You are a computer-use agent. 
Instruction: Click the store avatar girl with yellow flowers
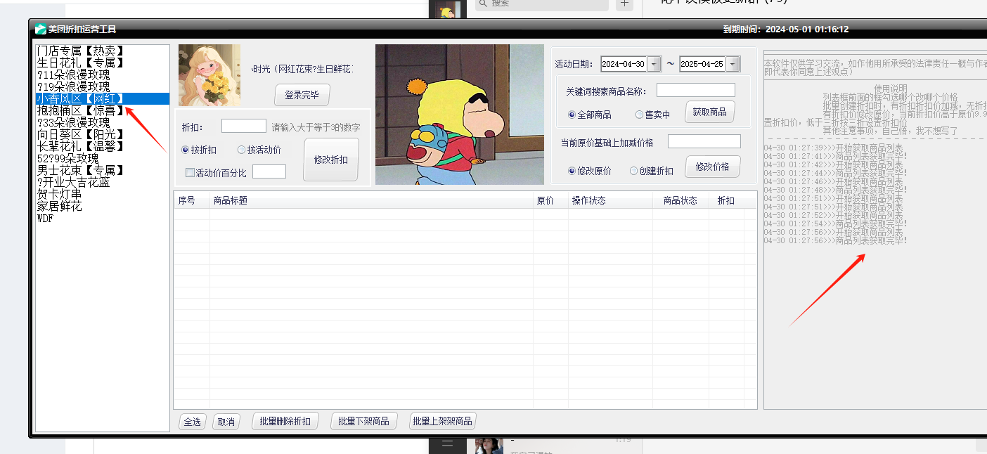pyautogui.click(x=209, y=75)
